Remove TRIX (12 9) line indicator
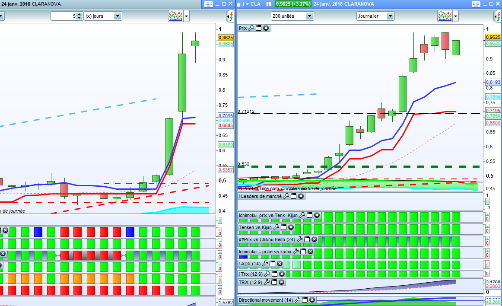This screenshot has width=502, height=306. pyautogui.click(x=281, y=282)
